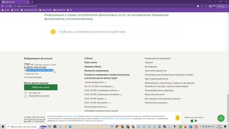Close the current browser tab
229x129 pixels.
(x=28, y=2)
